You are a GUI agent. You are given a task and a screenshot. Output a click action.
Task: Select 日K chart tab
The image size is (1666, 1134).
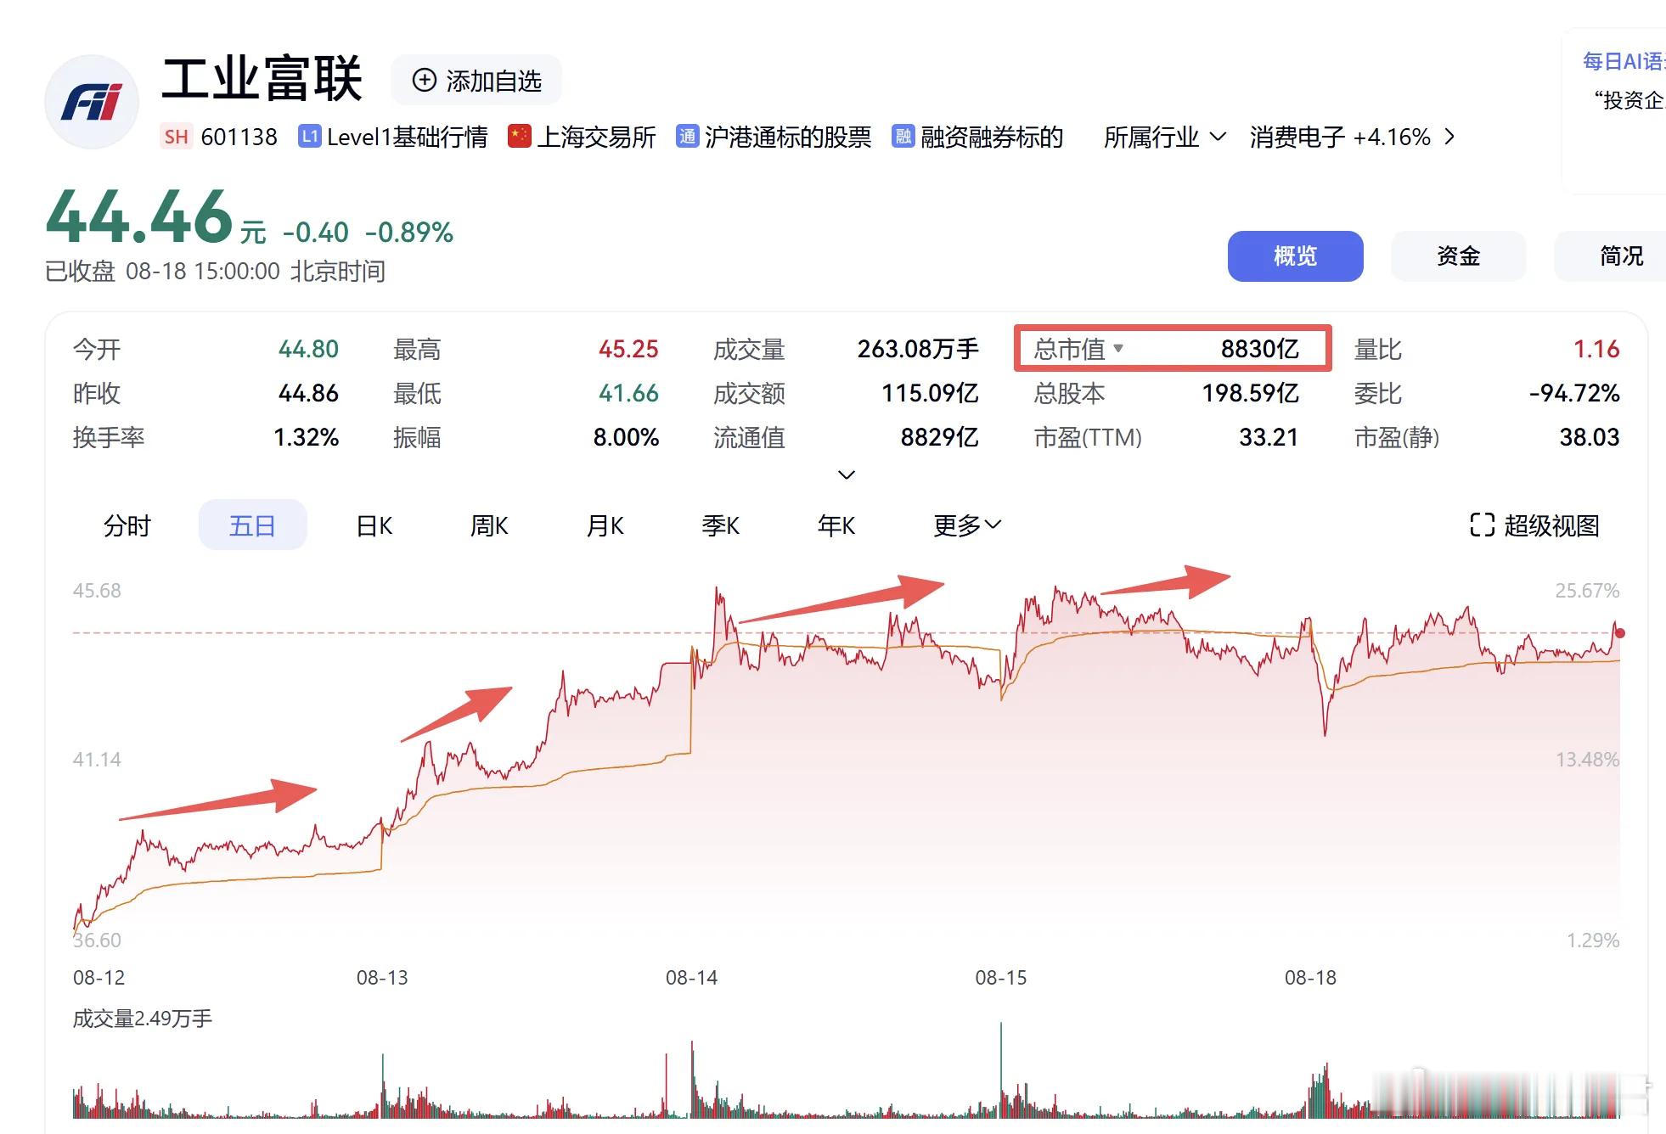click(x=374, y=525)
